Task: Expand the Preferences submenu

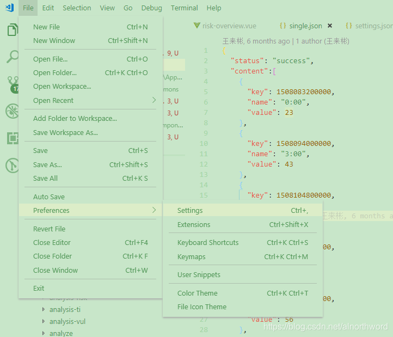Action: point(90,210)
